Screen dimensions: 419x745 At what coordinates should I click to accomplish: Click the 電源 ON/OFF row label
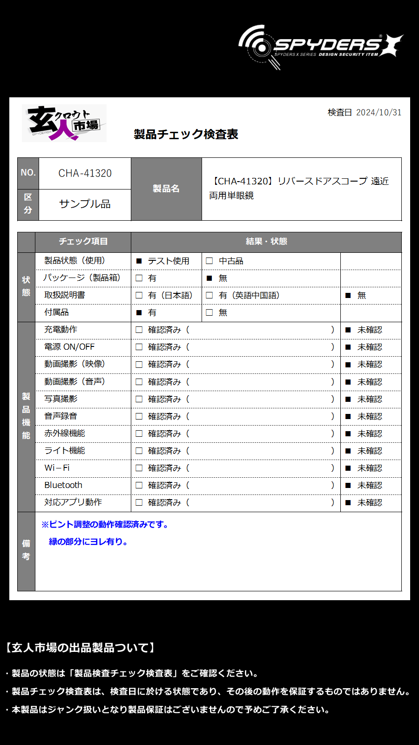click(x=69, y=347)
